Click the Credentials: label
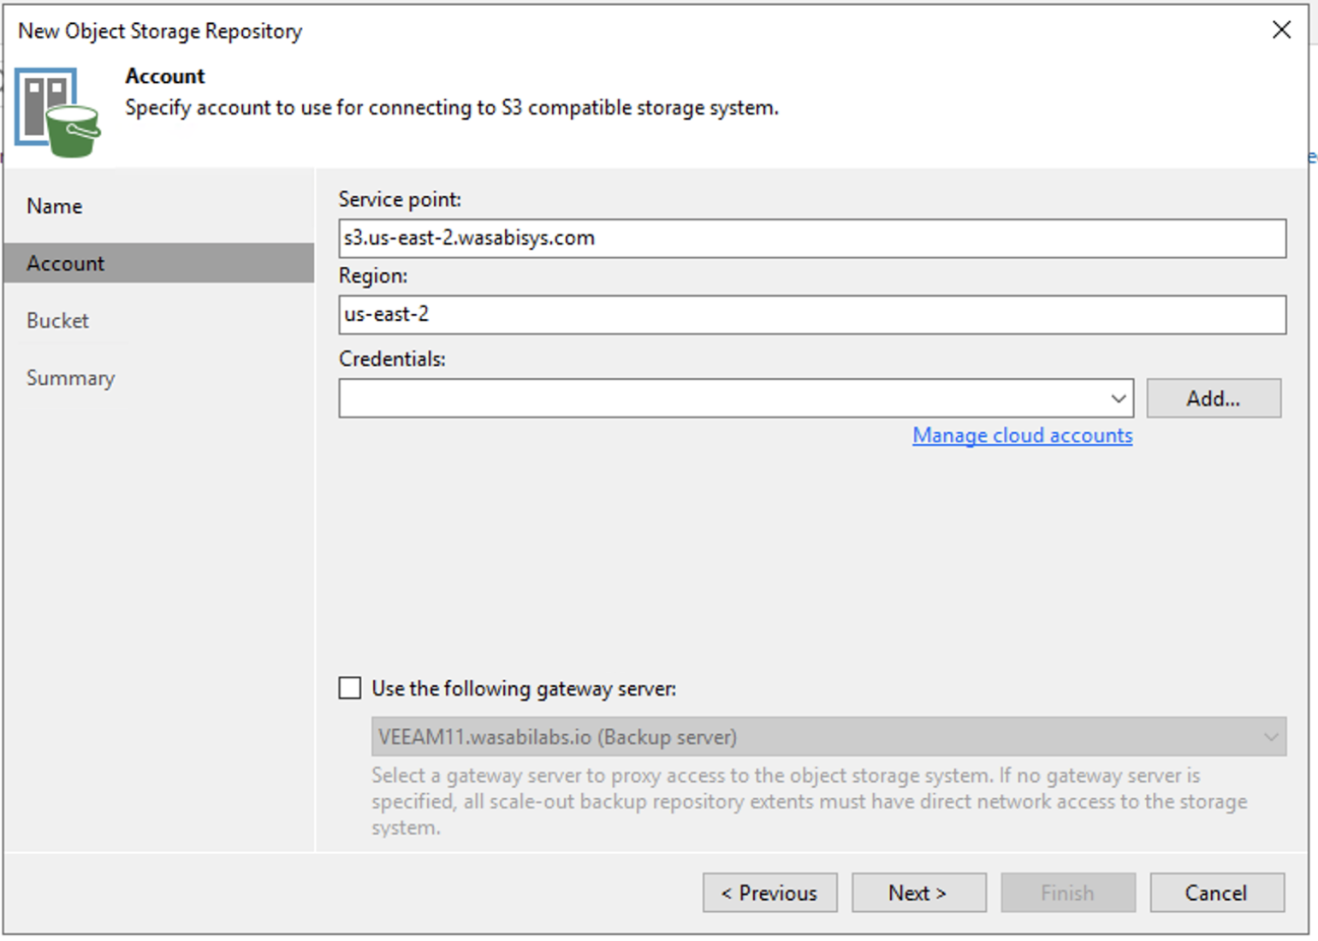 pyautogui.click(x=392, y=359)
